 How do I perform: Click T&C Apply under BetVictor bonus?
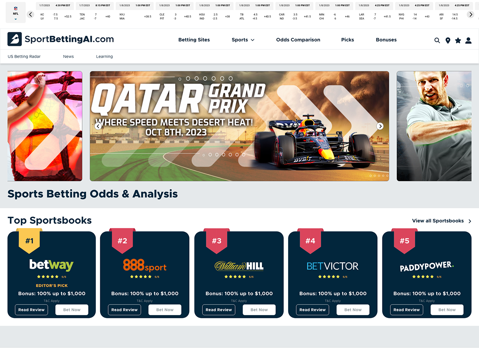point(333,301)
